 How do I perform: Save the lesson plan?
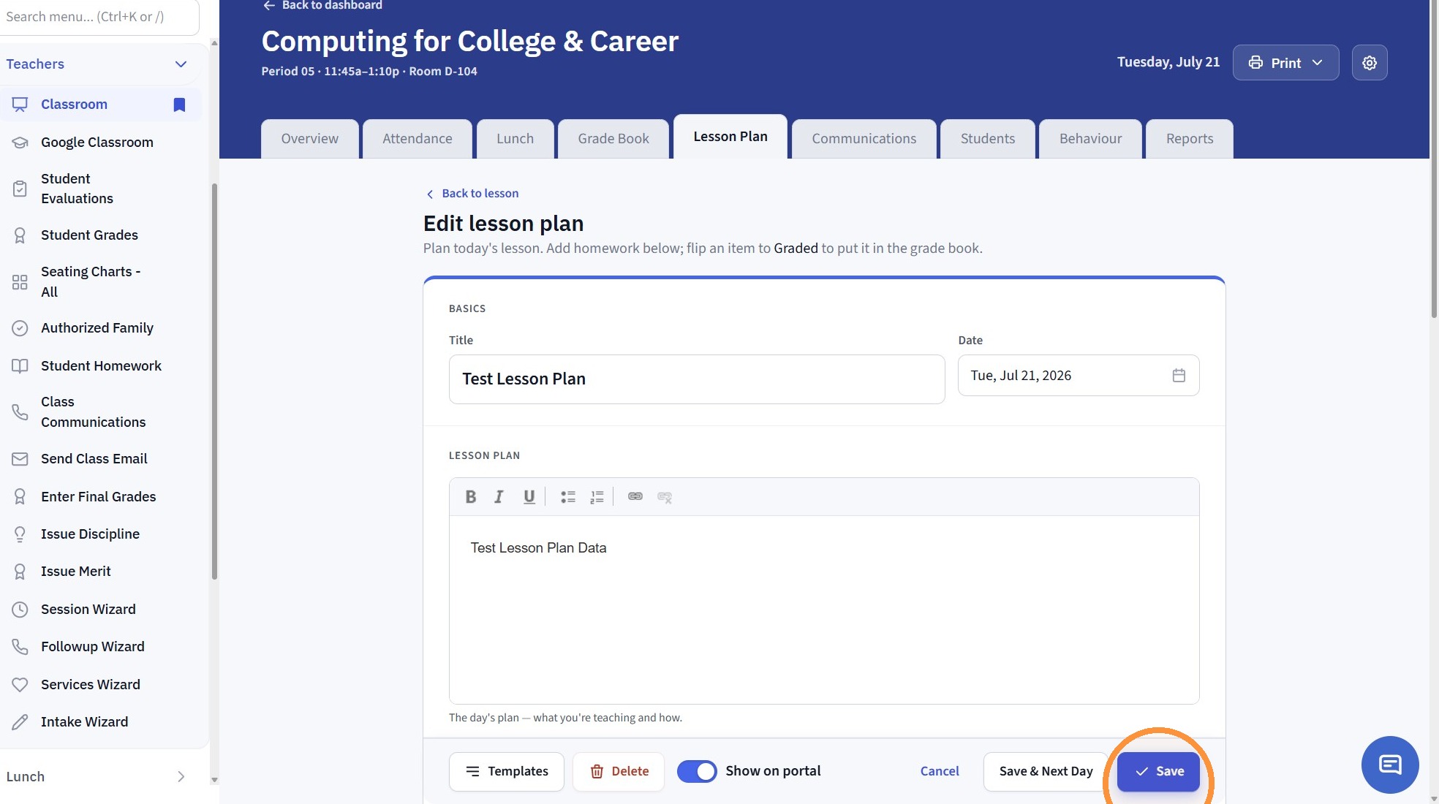1158,772
